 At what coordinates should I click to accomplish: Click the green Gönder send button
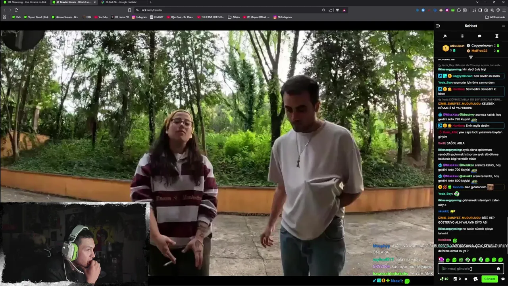489,279
